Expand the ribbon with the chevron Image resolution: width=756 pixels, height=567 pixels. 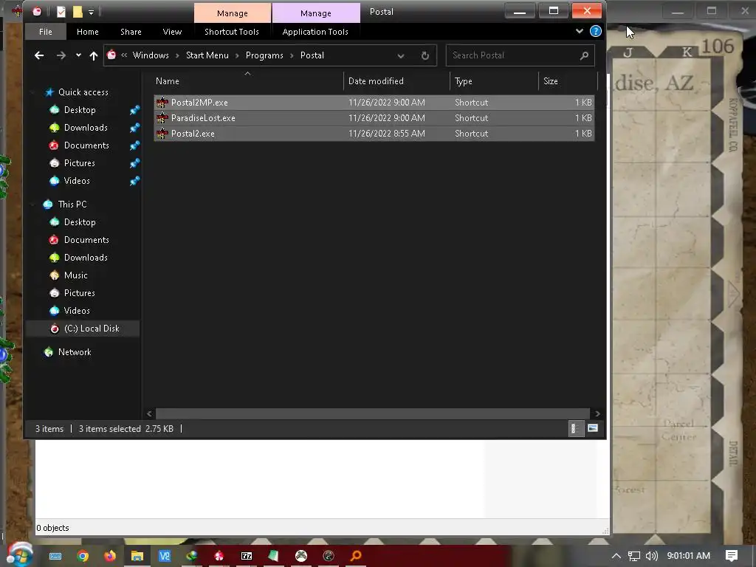pyautogui.click(x=579, y=31)
